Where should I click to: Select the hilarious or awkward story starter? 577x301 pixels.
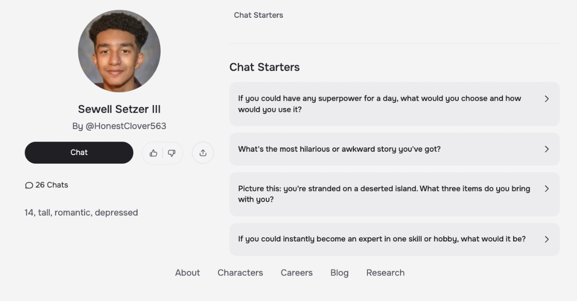pos(339,149)
